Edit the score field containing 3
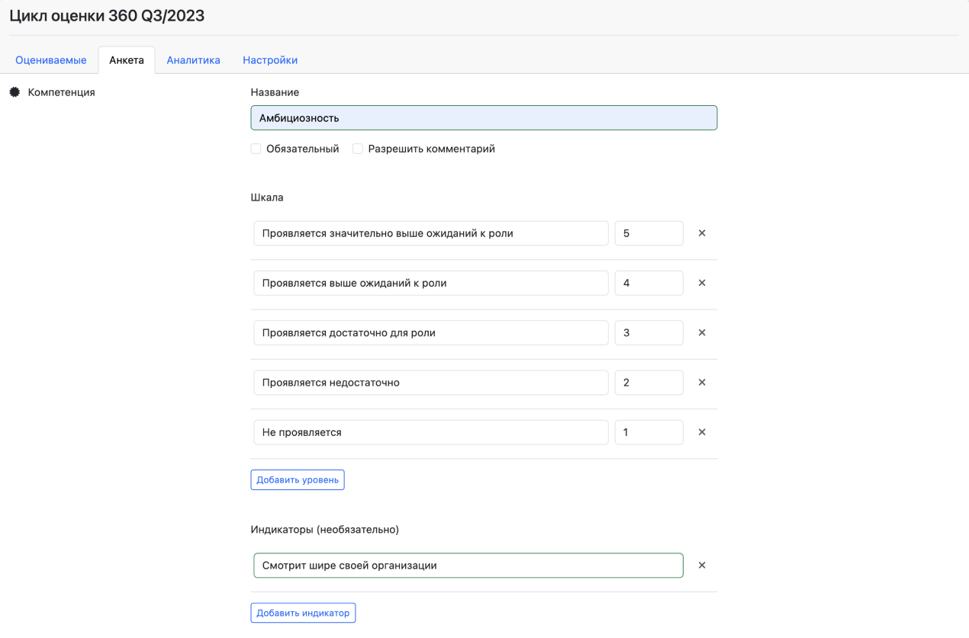Viewport: 969px width, 638px height. click(x=649, y=332)
